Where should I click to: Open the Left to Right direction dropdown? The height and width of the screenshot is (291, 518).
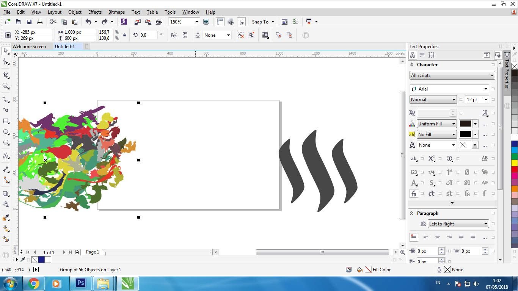(x=458, y=224)
